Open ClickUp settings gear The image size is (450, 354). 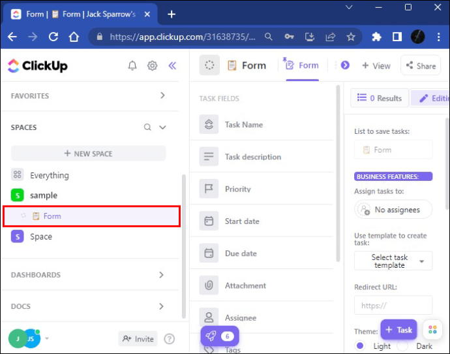[x=152, y=66]
